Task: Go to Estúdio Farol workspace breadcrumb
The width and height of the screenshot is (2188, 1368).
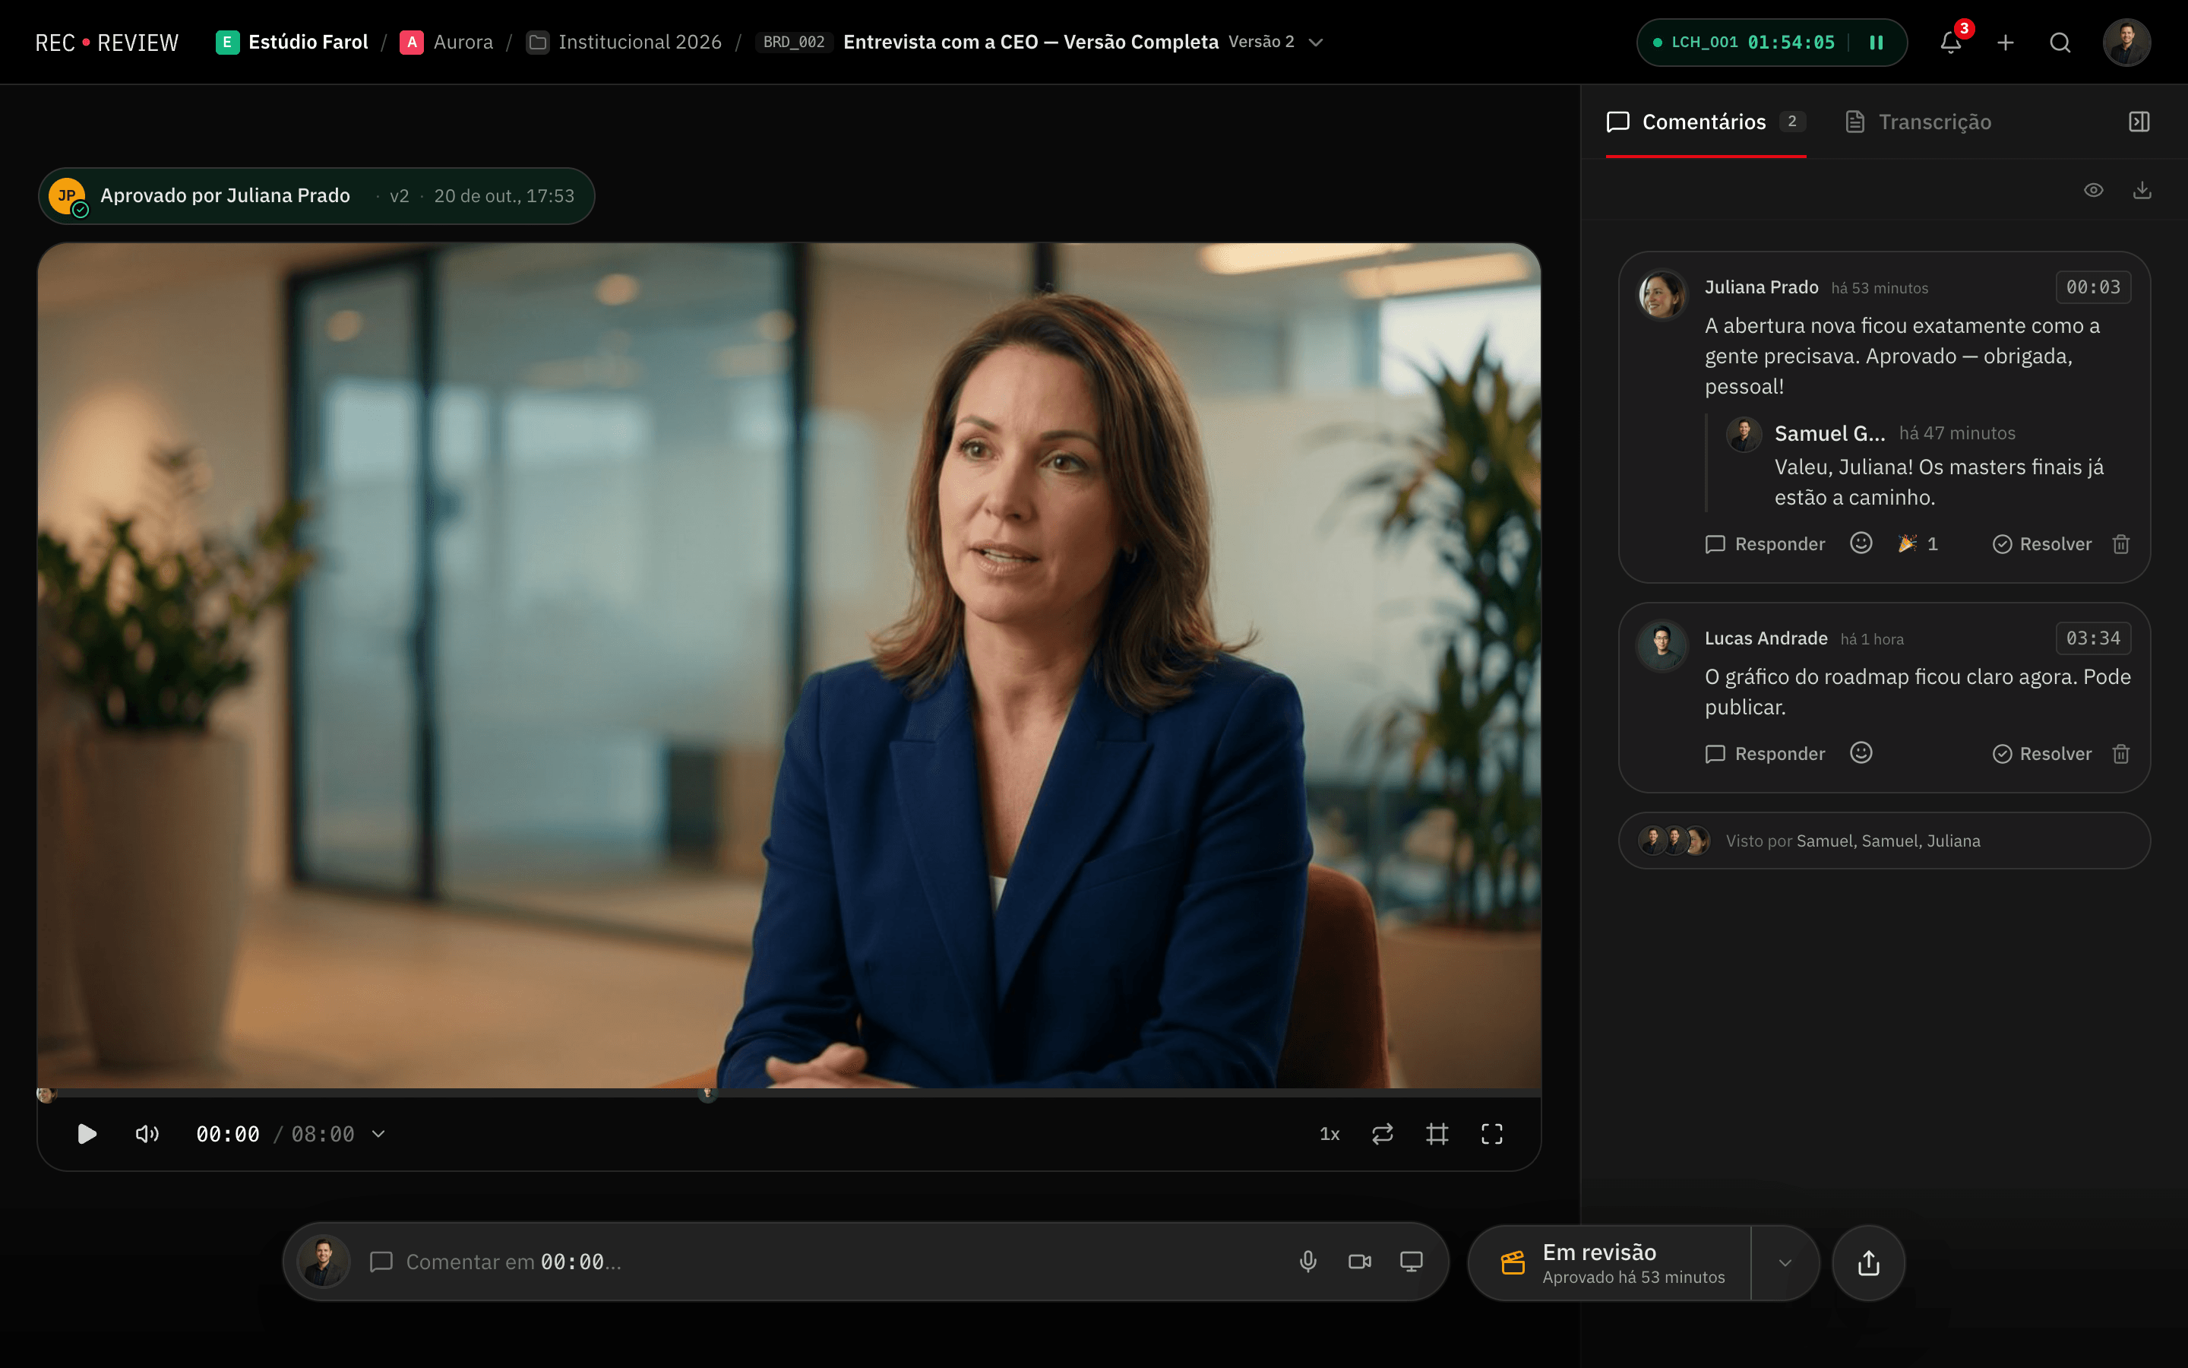Action: point(292,43)
